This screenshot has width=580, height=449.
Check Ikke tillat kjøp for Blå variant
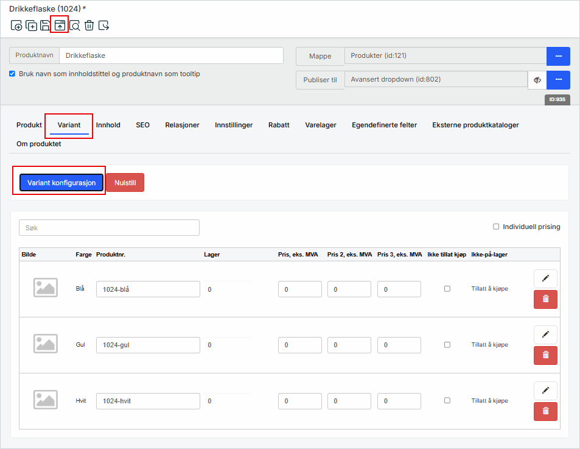(447, 289)
